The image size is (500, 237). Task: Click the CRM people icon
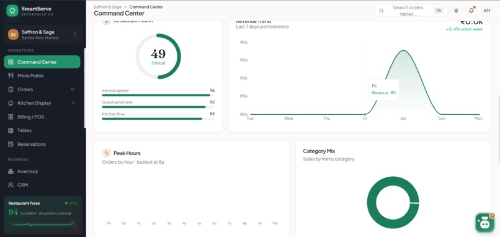11,185
